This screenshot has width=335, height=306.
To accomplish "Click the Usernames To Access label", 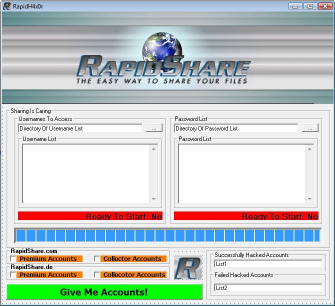I will 45,119.
